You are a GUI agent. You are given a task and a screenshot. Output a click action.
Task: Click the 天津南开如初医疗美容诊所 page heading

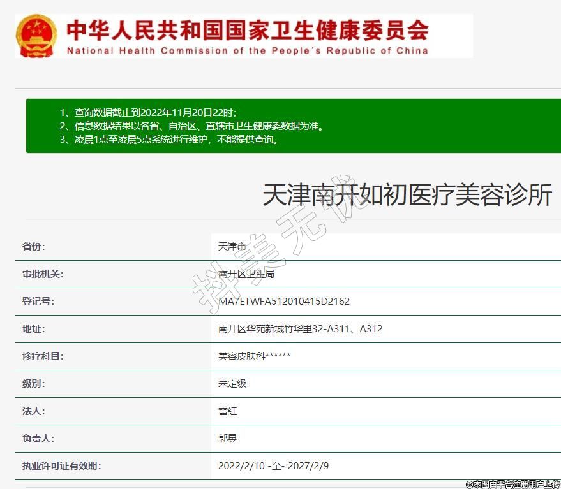(x=407, y=196)
